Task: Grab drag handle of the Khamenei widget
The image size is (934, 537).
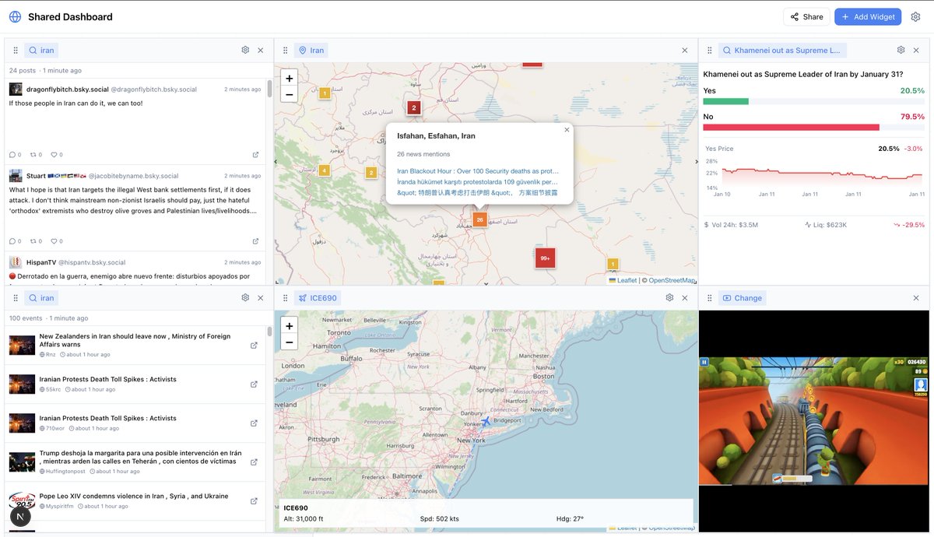Action: point(709,50)
